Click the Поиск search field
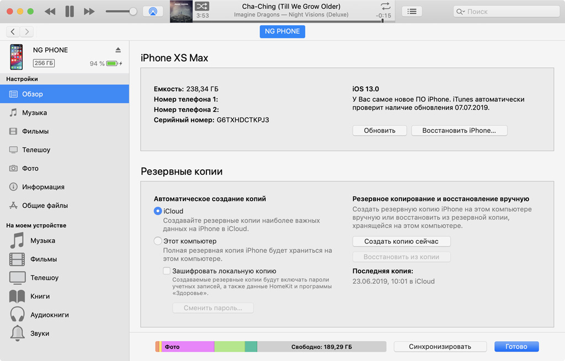 pos(507,12)
